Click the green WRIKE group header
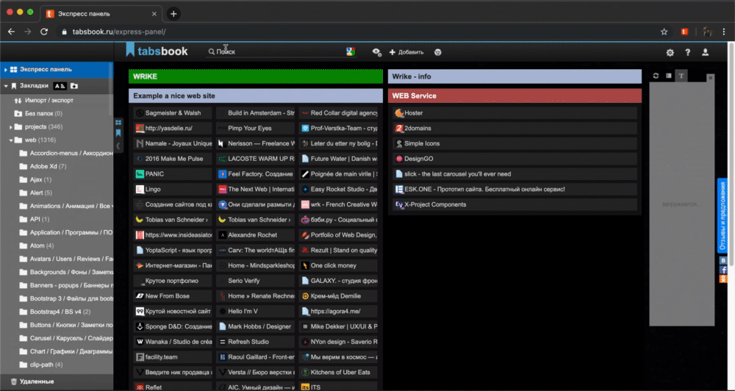Viewport: 735px width, 391px height. [256, 76]
